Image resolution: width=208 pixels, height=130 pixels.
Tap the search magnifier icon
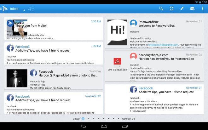coord(161,9)
